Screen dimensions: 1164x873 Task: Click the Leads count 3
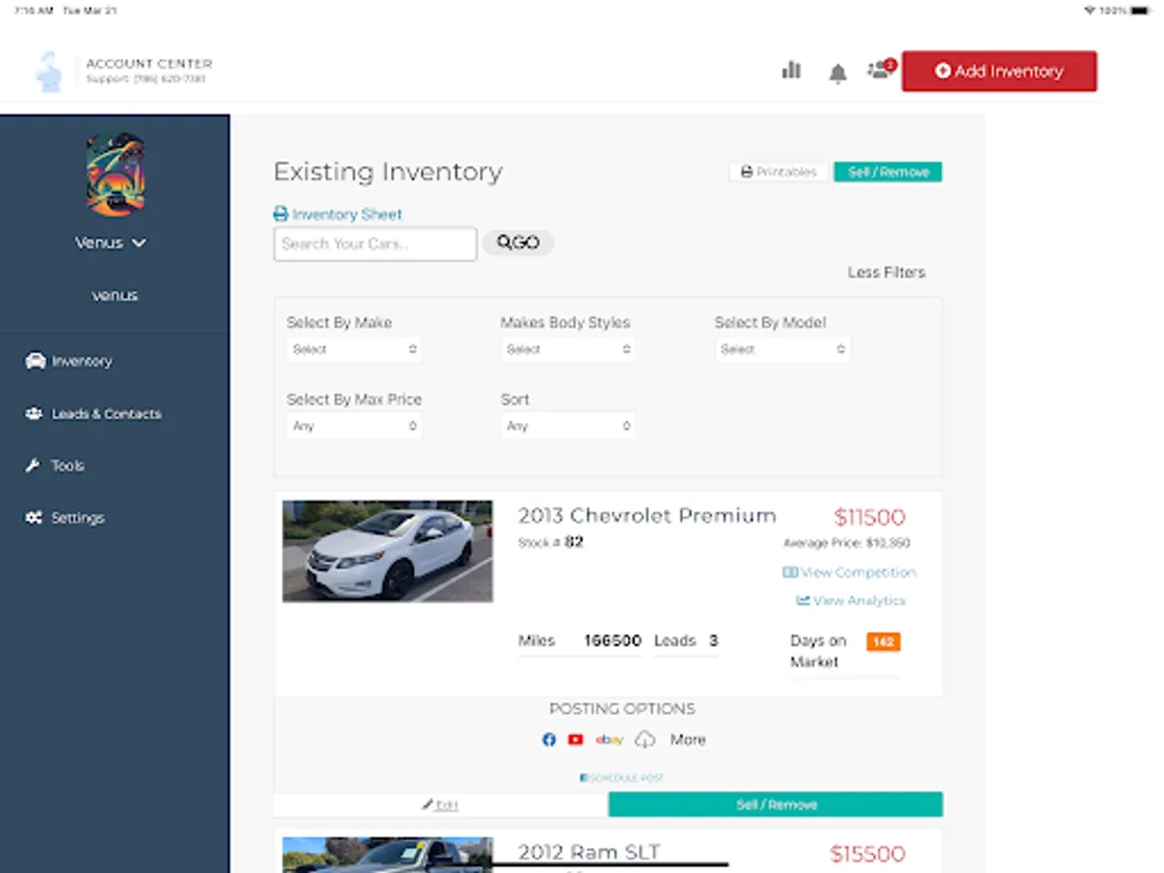(713, 641)
